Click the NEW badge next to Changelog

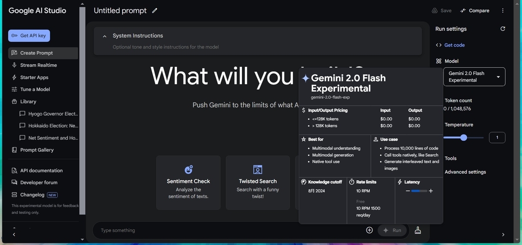(x=52, y=195)
